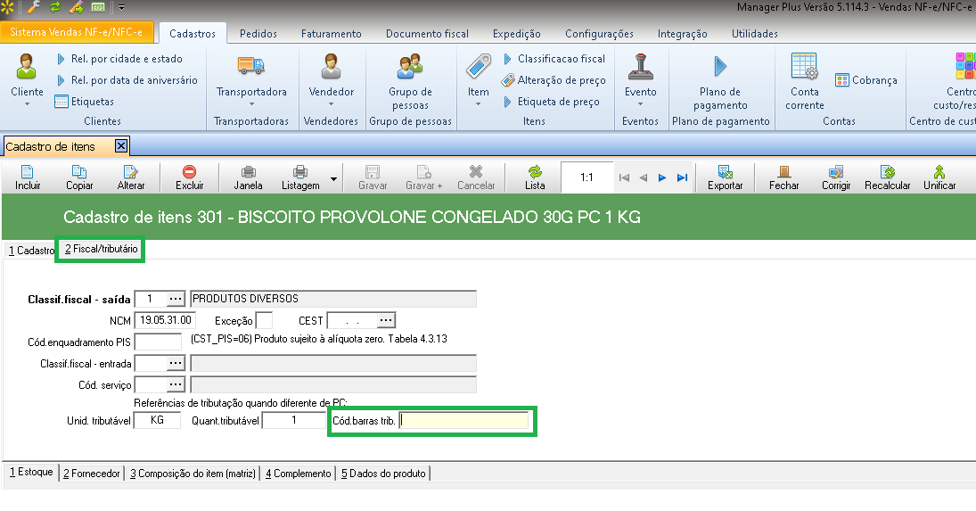Open lookup for Classif.fiscal saída
Image resolution: width=976 pixels, height=511 pixels.
(x=175, y=299)
